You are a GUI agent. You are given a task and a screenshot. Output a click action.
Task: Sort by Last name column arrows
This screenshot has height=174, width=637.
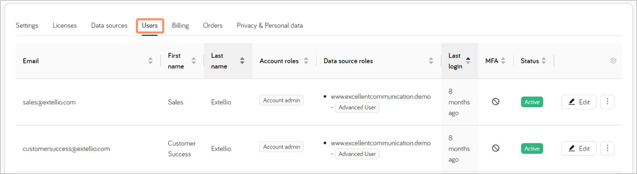pos(242,61)
